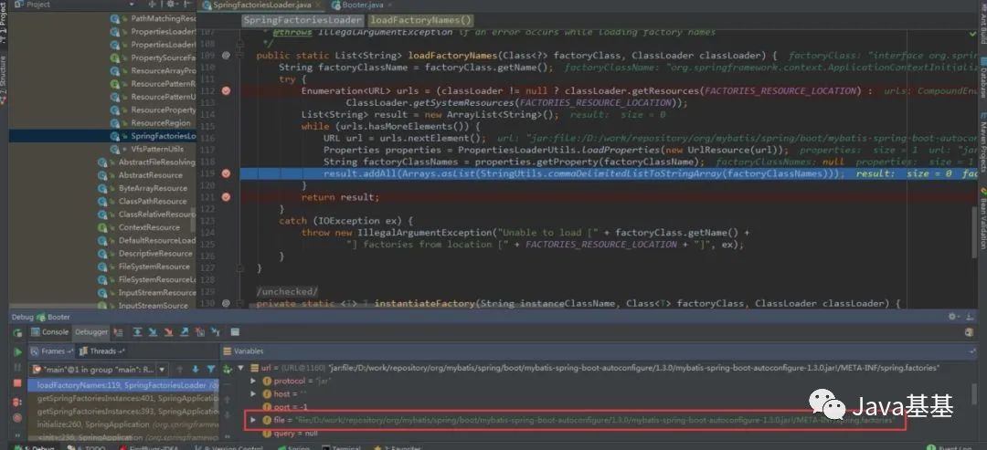Screen dimensions: 987x450
Task: Click the Step Over icon
Action: click(137, 332)
